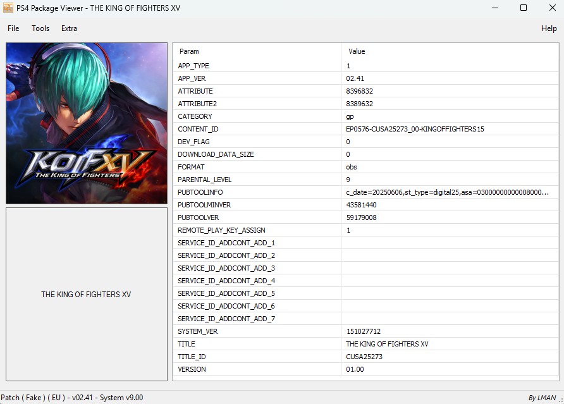
Task: Select the APP_TYPE row
Action: click(366, 66)
